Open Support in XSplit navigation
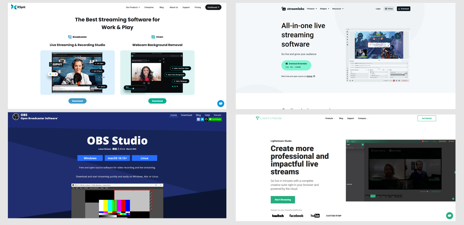464x225 pixels. tap(186, 7)
